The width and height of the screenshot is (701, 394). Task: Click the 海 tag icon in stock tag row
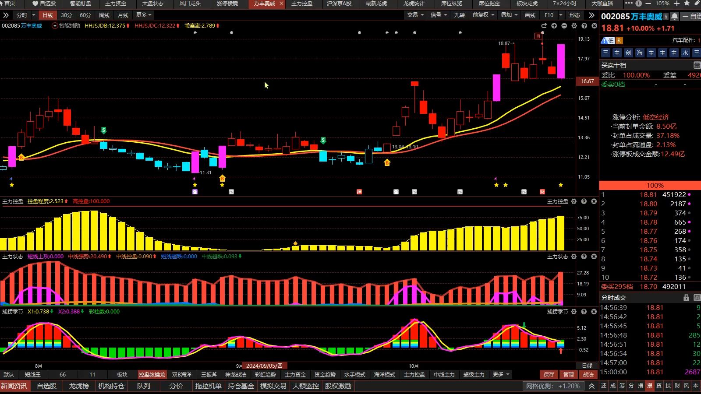640,53
